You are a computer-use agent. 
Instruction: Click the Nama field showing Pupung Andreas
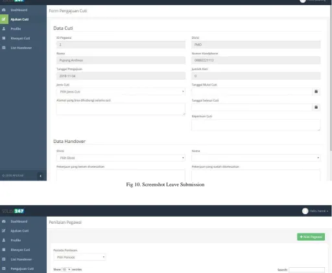121,60
